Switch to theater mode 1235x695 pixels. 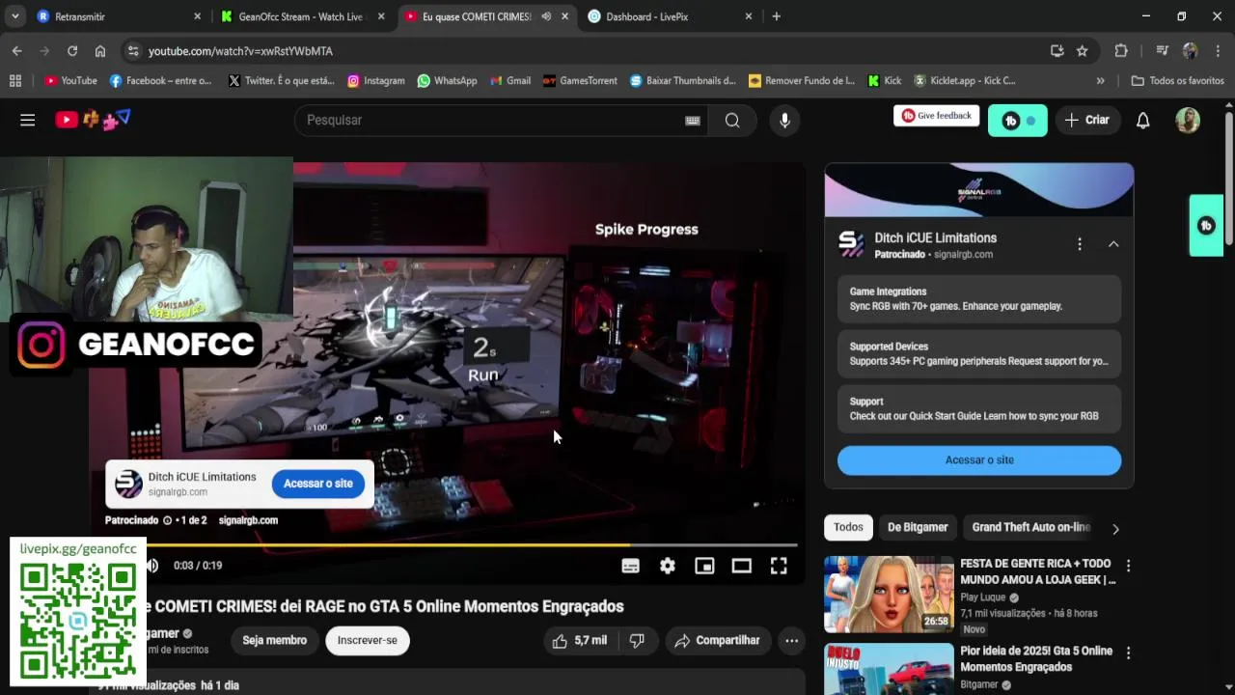(741, 566)
